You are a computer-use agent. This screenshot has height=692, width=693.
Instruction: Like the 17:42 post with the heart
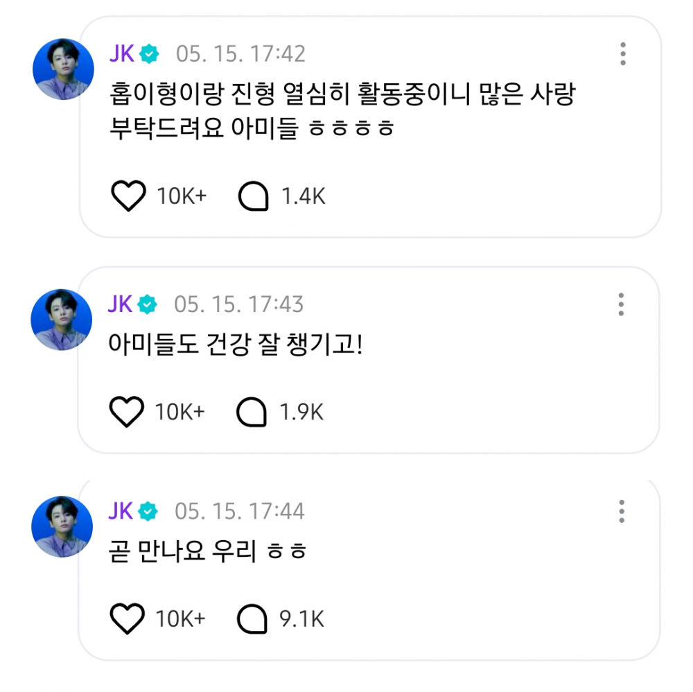[128, 196]
